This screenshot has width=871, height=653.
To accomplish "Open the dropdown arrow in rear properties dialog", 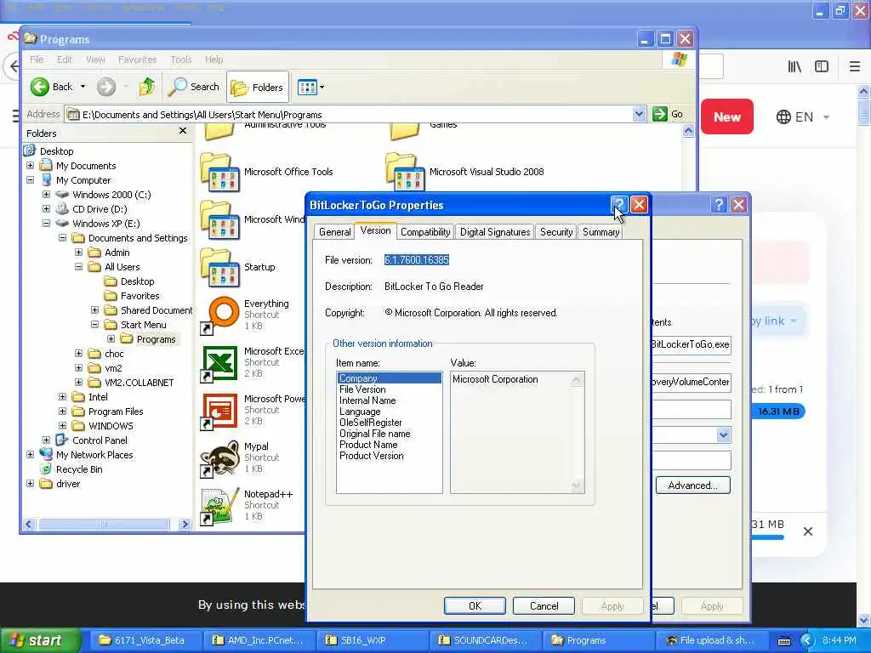I will point(723,434).
